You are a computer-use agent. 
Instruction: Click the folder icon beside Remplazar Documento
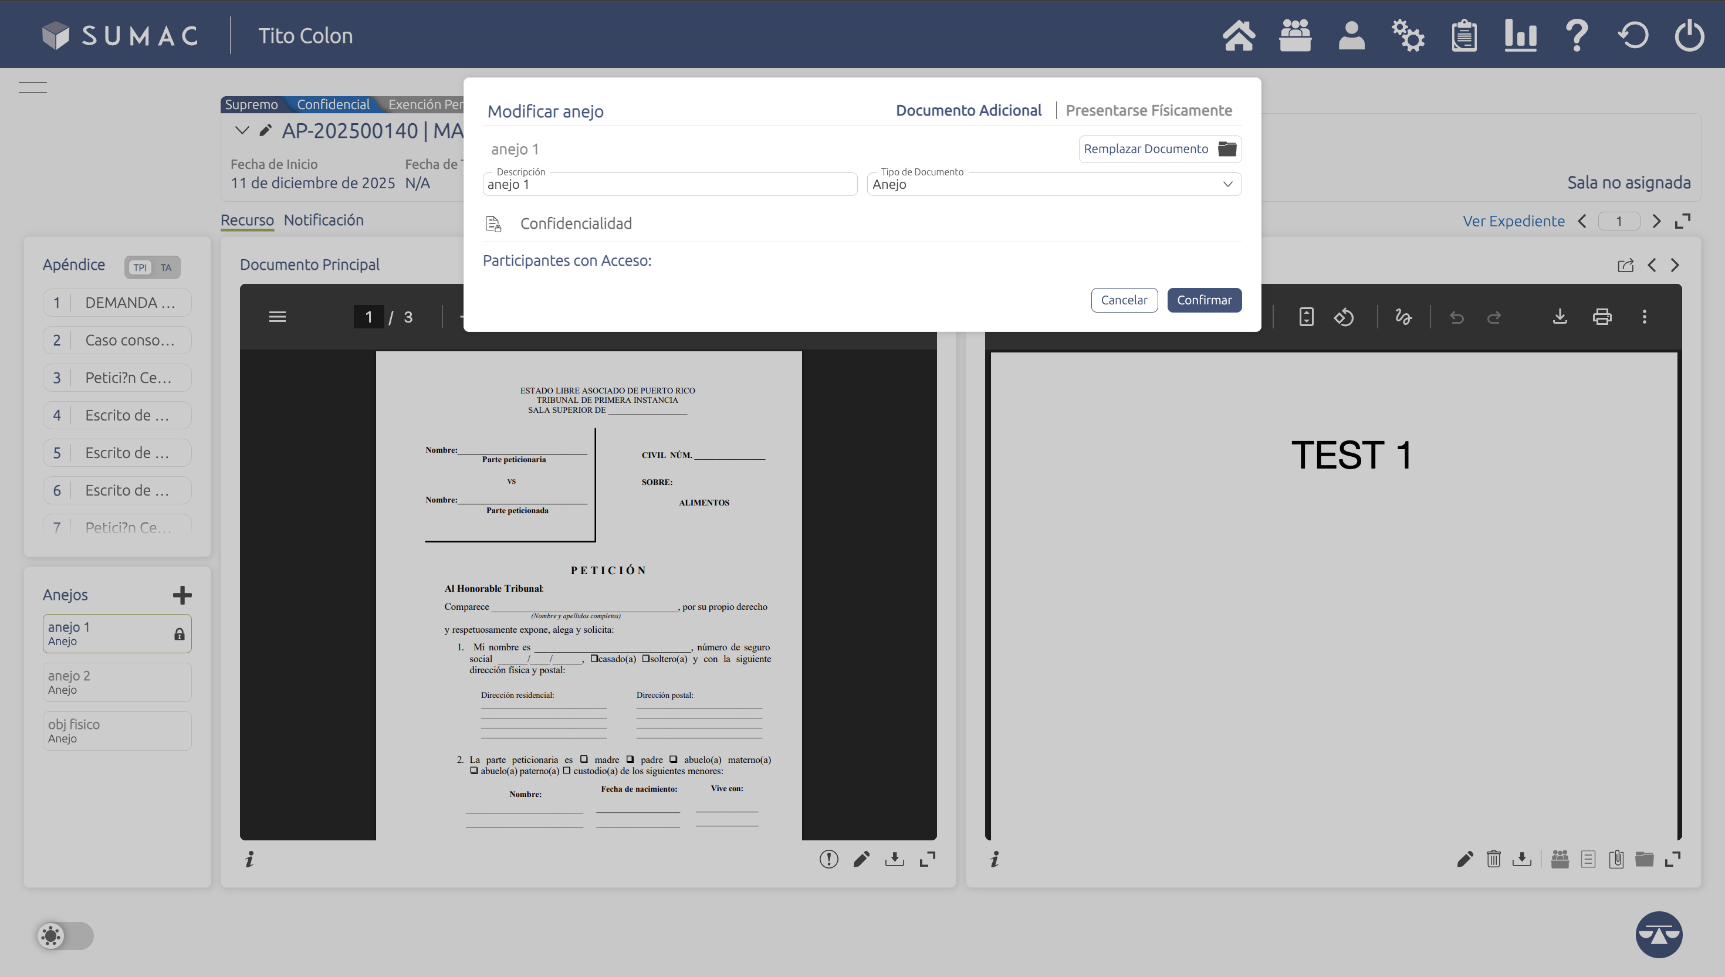click(x=1227, y=149)
